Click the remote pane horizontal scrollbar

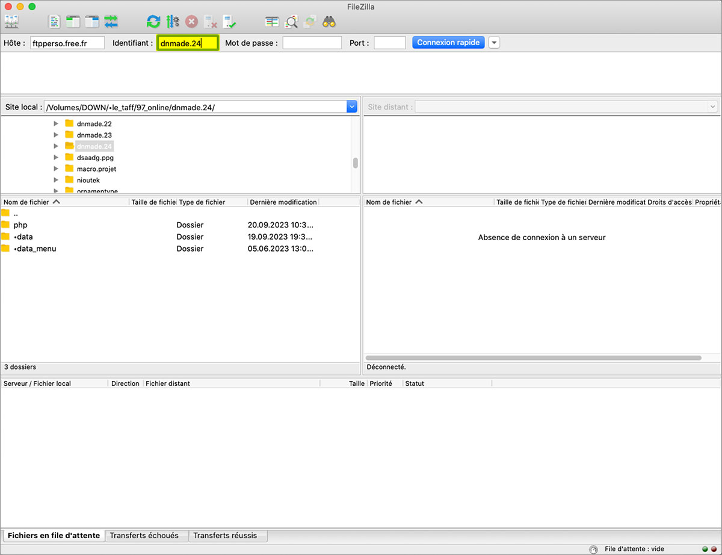[533, 358]
